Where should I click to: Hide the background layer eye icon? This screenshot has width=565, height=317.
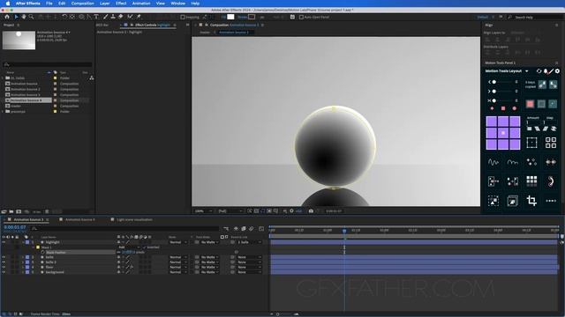[4, 272]
